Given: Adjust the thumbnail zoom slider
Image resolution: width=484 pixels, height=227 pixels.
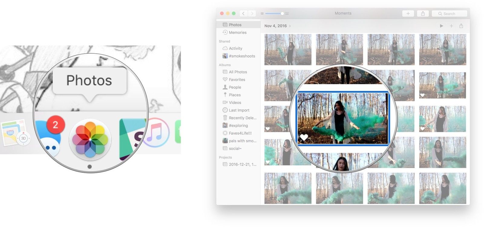Looking at the screenshot, I should [x=282, y=14].
